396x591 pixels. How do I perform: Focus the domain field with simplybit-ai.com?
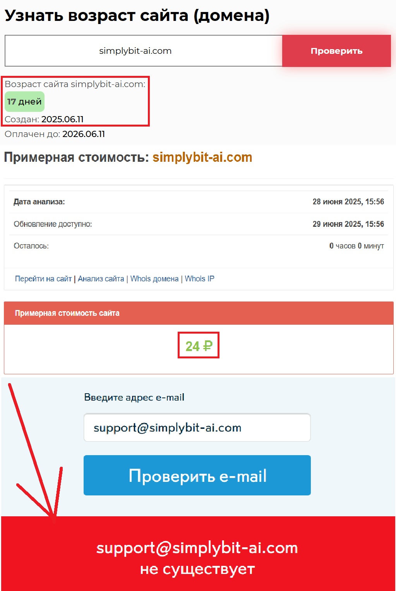pyautogui.click(x=144, y=51)
